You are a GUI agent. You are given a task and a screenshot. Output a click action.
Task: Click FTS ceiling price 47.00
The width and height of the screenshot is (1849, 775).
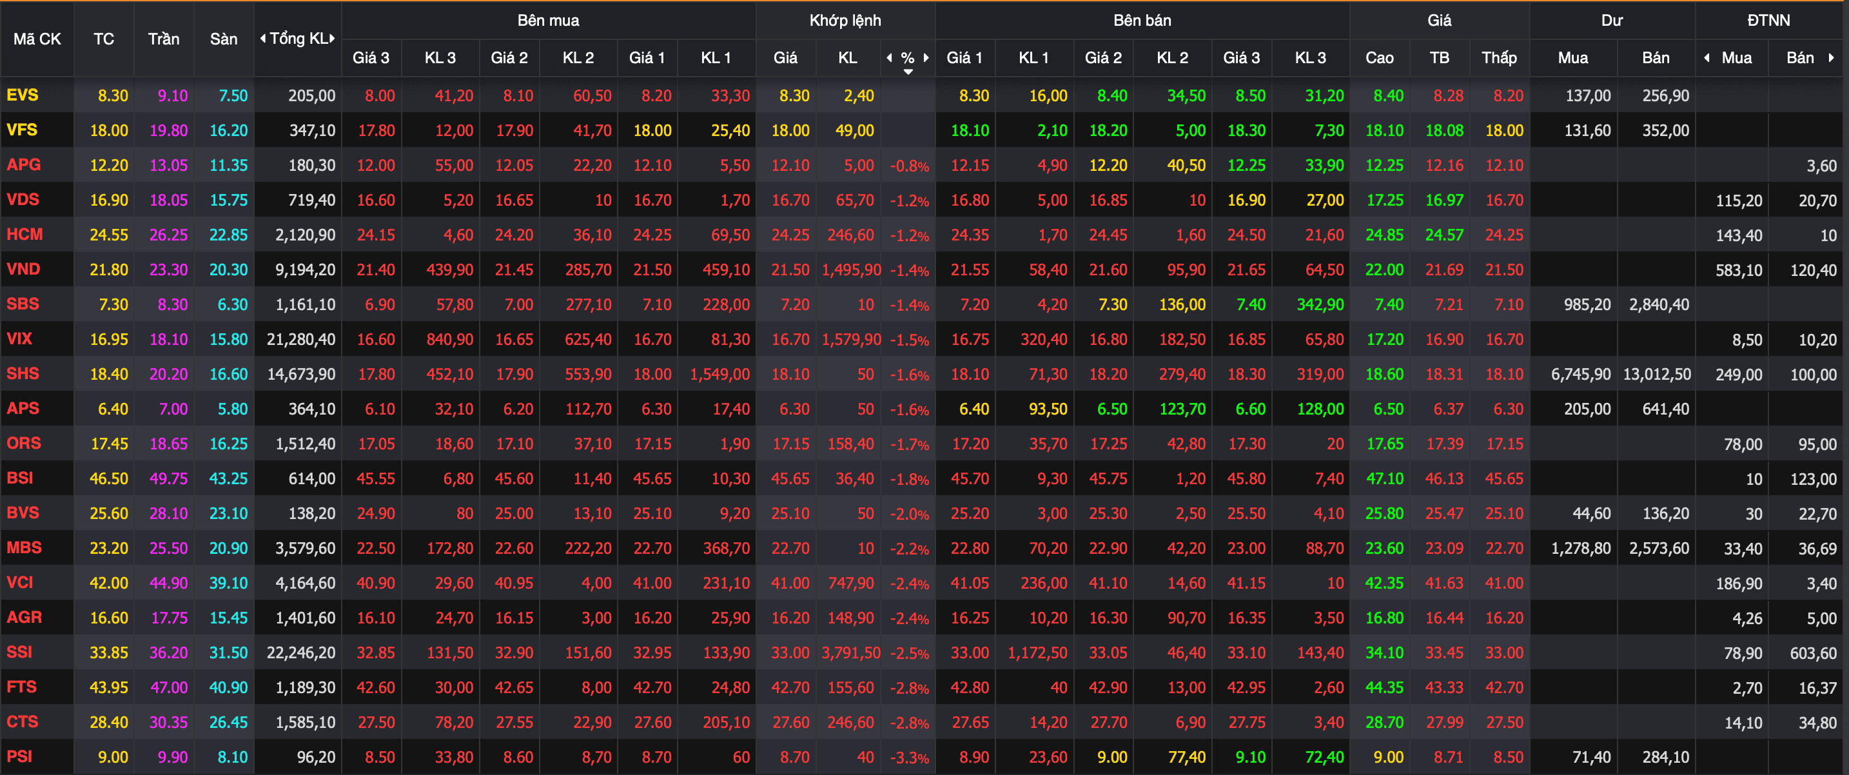(x=169, y=687)
